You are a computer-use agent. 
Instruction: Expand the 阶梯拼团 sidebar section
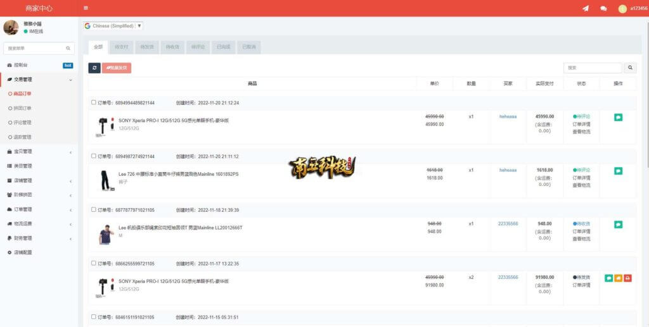pos(39,195)
